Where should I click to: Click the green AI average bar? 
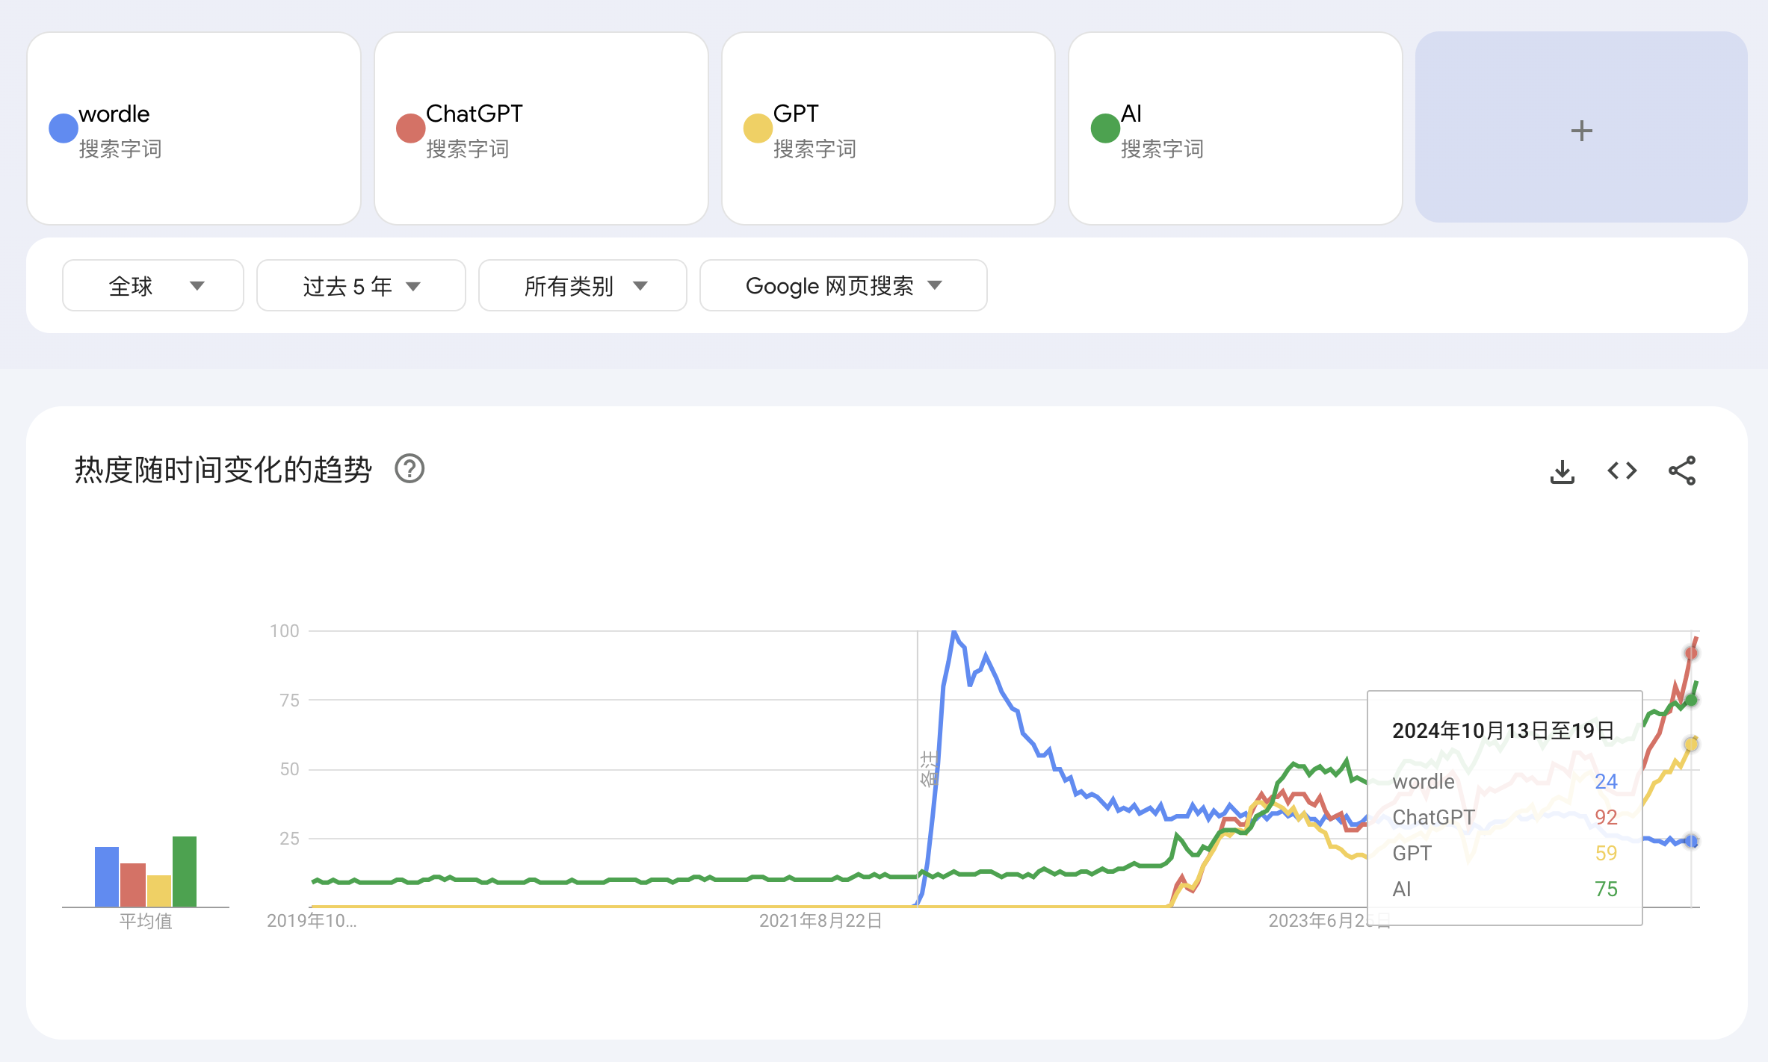pyautogui.click(x=185, y=872)
